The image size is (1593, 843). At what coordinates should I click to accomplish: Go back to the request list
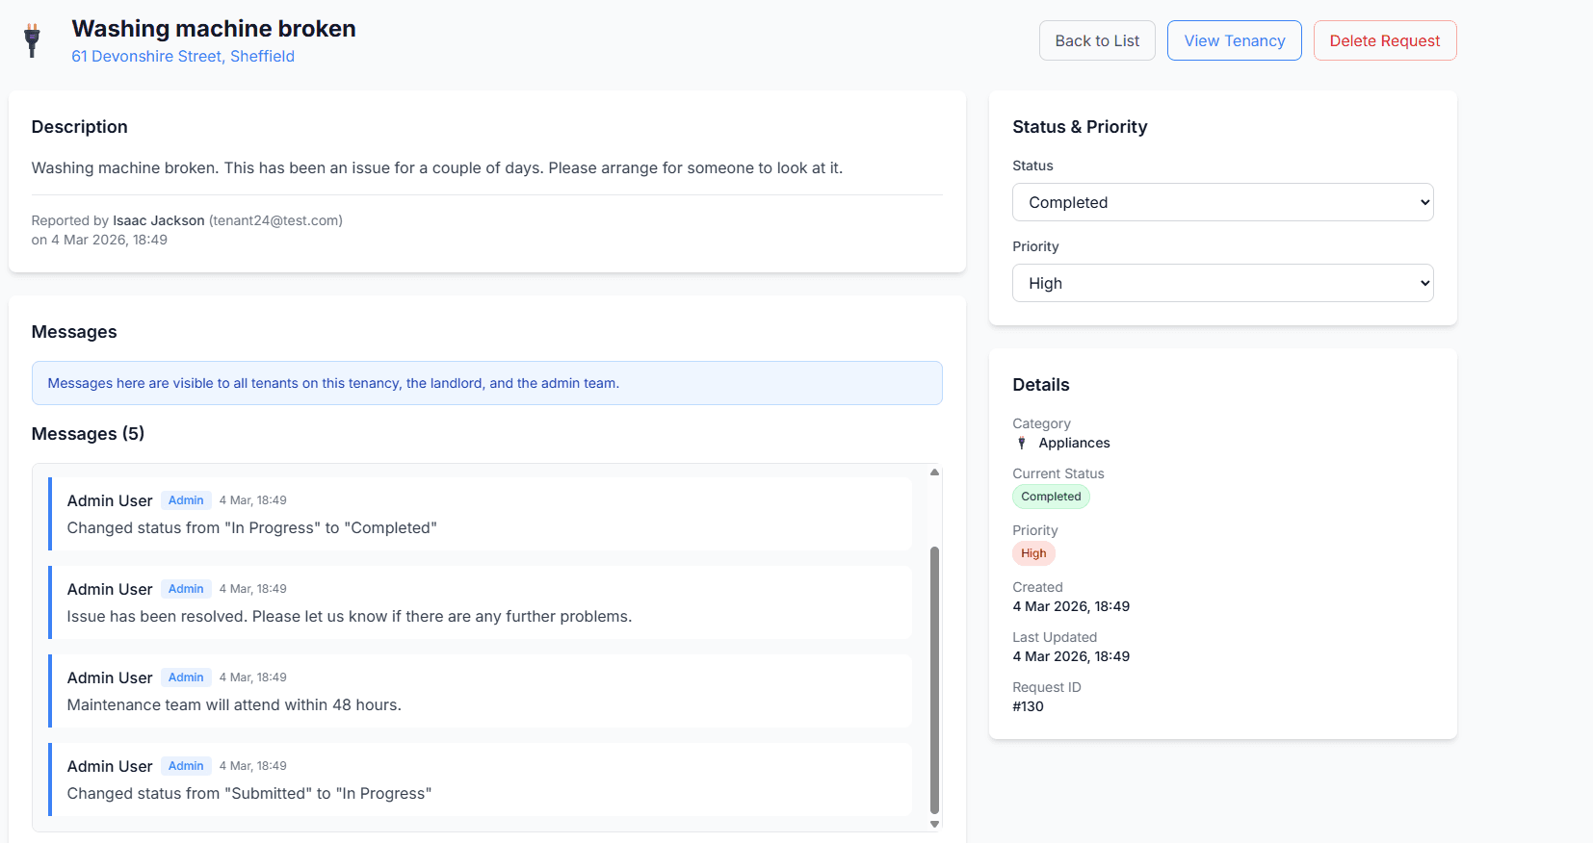(1097, 40)
